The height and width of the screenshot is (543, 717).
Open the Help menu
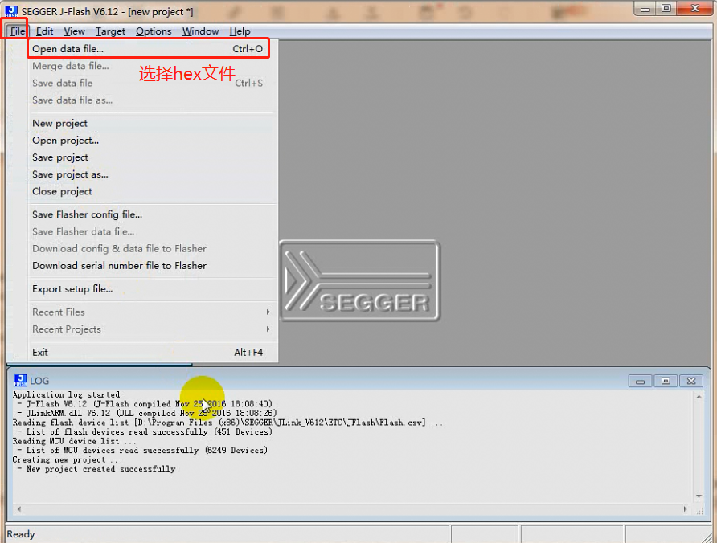point(240,31)
